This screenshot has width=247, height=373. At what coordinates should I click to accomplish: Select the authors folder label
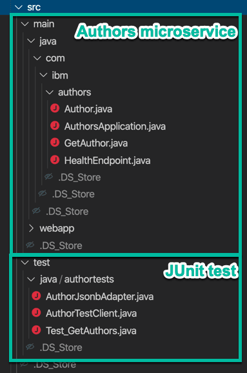74,92
